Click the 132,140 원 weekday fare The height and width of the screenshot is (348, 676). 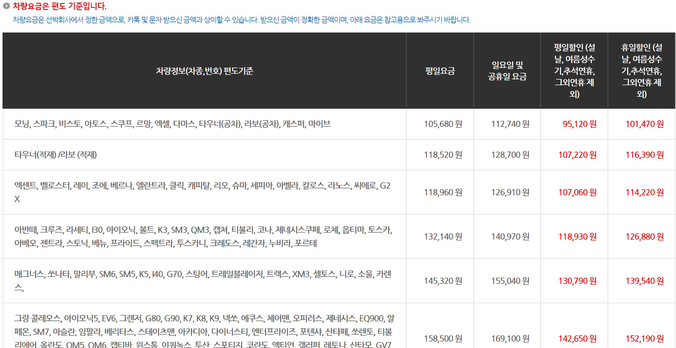click(x=443, y=236)
